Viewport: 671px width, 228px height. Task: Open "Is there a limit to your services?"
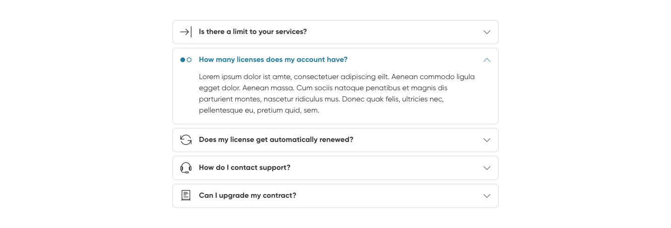[x=253, y=32]
